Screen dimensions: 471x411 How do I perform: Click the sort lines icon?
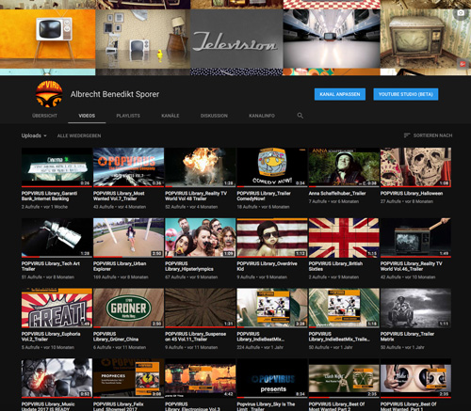pos(407,135)
